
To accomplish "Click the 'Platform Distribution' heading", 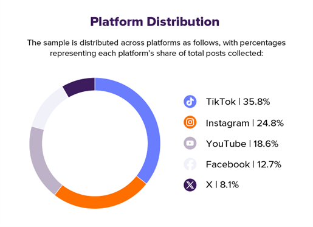I will [155, 22].
